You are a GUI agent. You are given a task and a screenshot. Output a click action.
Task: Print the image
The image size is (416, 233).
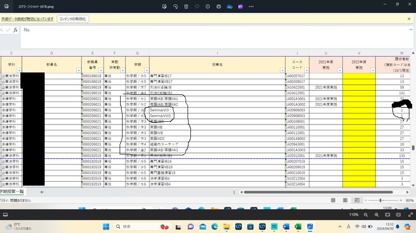218,7
